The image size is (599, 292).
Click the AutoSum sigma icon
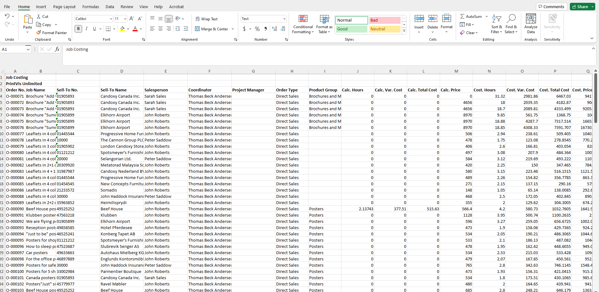pos(462,16)
